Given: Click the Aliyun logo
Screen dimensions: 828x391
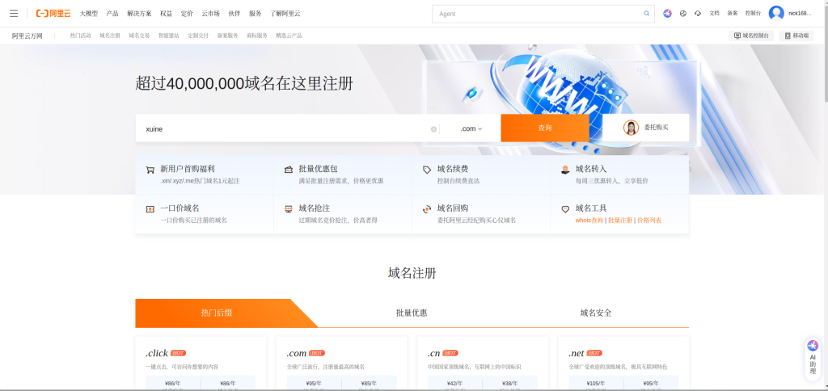Looking at the screenshot, I should [53, 13].
